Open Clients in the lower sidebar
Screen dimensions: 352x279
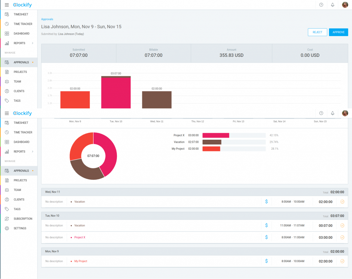19,200
